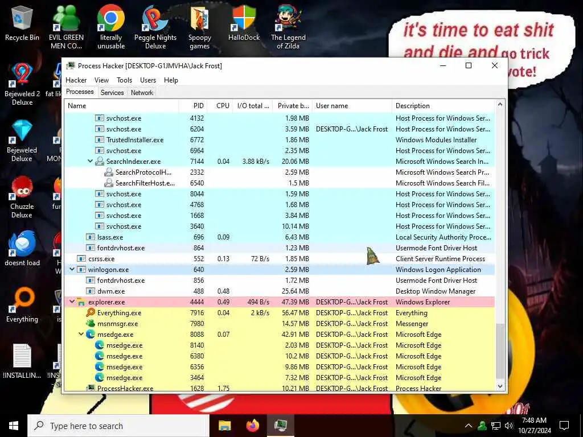Click the Messenger tray icon

(482, 426)
